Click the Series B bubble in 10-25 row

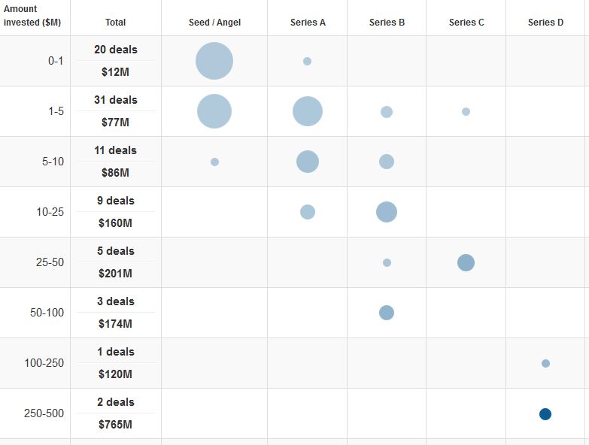point(387,212)
